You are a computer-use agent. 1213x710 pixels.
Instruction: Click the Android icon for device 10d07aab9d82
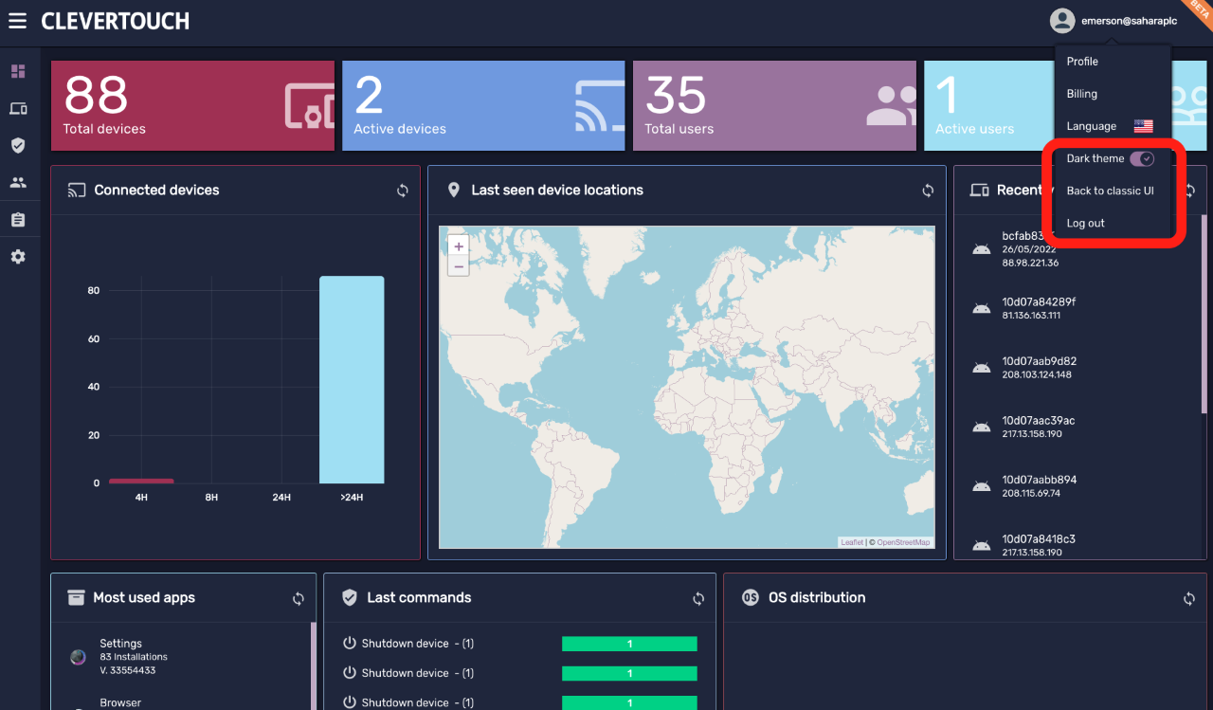(x=982, y=368)
